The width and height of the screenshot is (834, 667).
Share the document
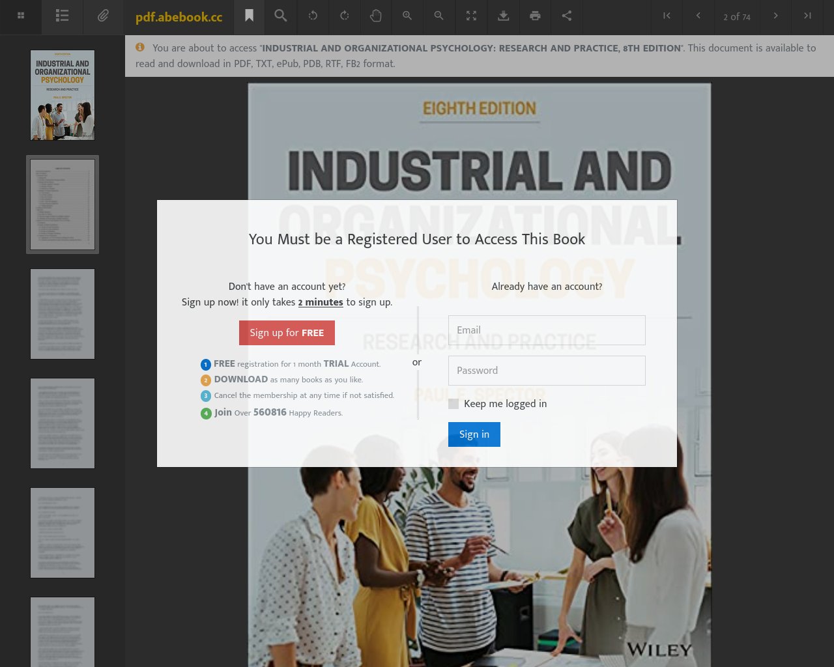(567, 16)
